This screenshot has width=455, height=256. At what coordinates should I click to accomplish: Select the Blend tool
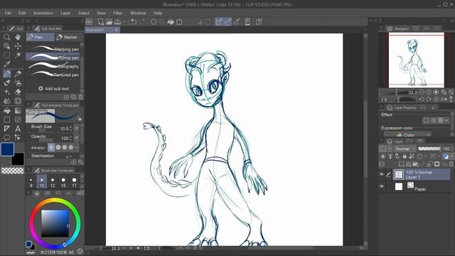tap(6, 101)
